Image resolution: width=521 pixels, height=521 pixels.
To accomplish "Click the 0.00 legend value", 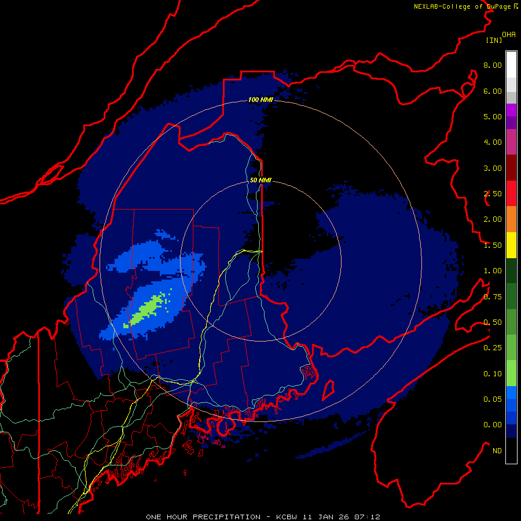I will pos(493,425).
